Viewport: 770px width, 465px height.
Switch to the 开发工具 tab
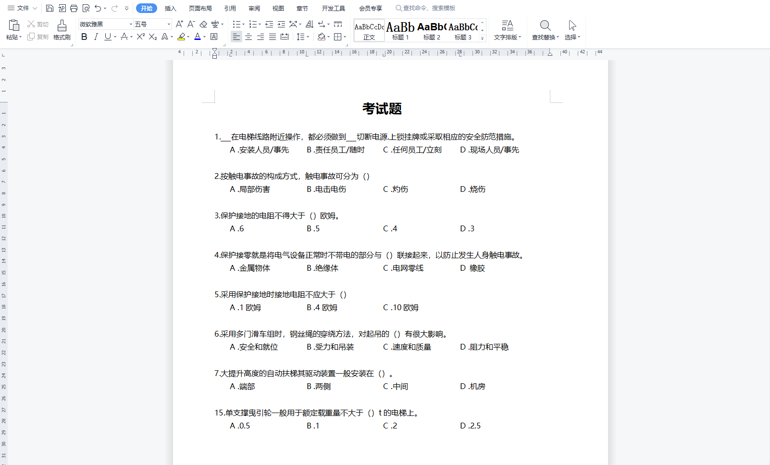tap(334, 8)
